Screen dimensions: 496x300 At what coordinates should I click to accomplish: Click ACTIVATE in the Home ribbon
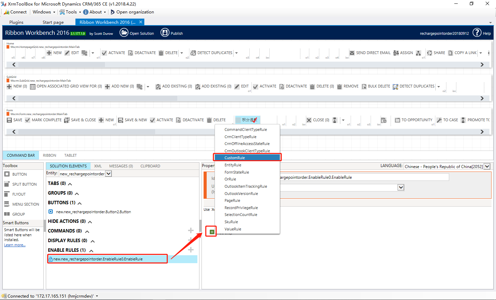pyautogui.click(x=113, y=53)
